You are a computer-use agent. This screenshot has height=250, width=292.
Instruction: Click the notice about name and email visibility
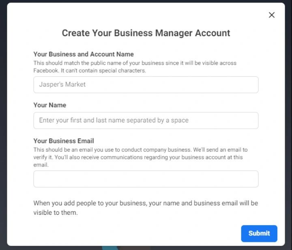pyautogui.click(x=145, y=207)
